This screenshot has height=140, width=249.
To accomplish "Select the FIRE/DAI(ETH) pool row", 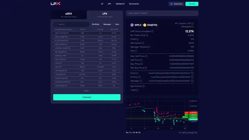I will tap(87, 86).
